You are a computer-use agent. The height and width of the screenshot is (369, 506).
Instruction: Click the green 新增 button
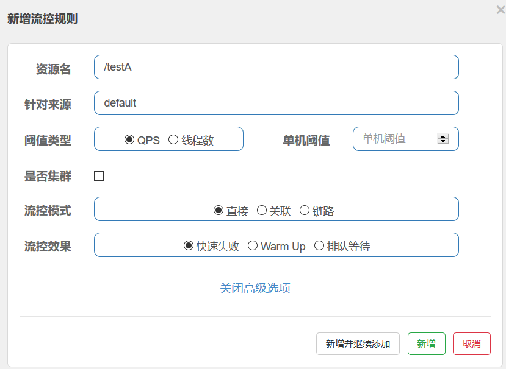(426, 343)
